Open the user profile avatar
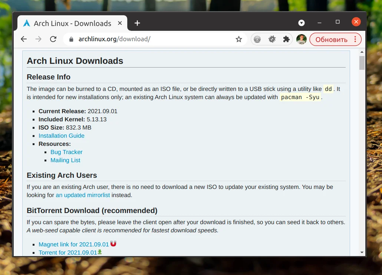Viewport: 382px width, 275px height. (x=302, y=39)
